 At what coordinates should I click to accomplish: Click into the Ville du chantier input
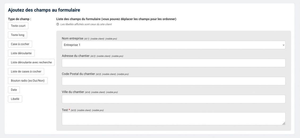[174, 99]
